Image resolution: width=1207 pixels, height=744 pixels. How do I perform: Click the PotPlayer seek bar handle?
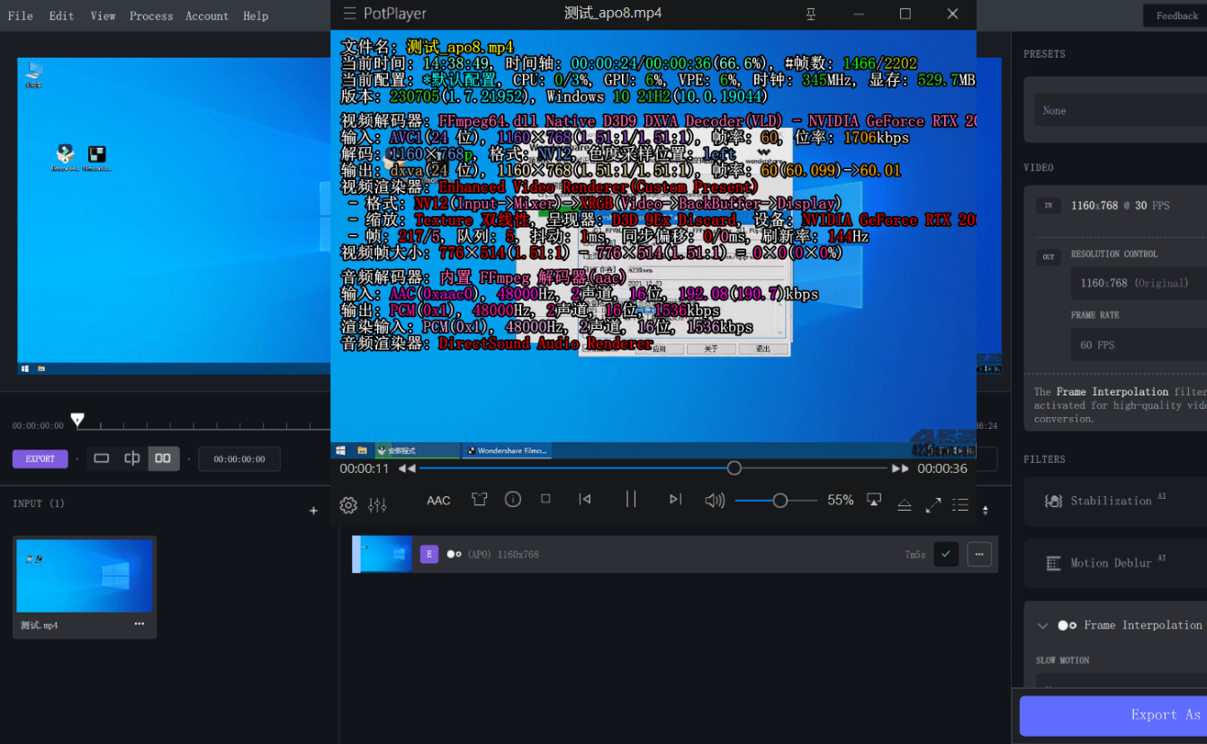tap(734, 467)
